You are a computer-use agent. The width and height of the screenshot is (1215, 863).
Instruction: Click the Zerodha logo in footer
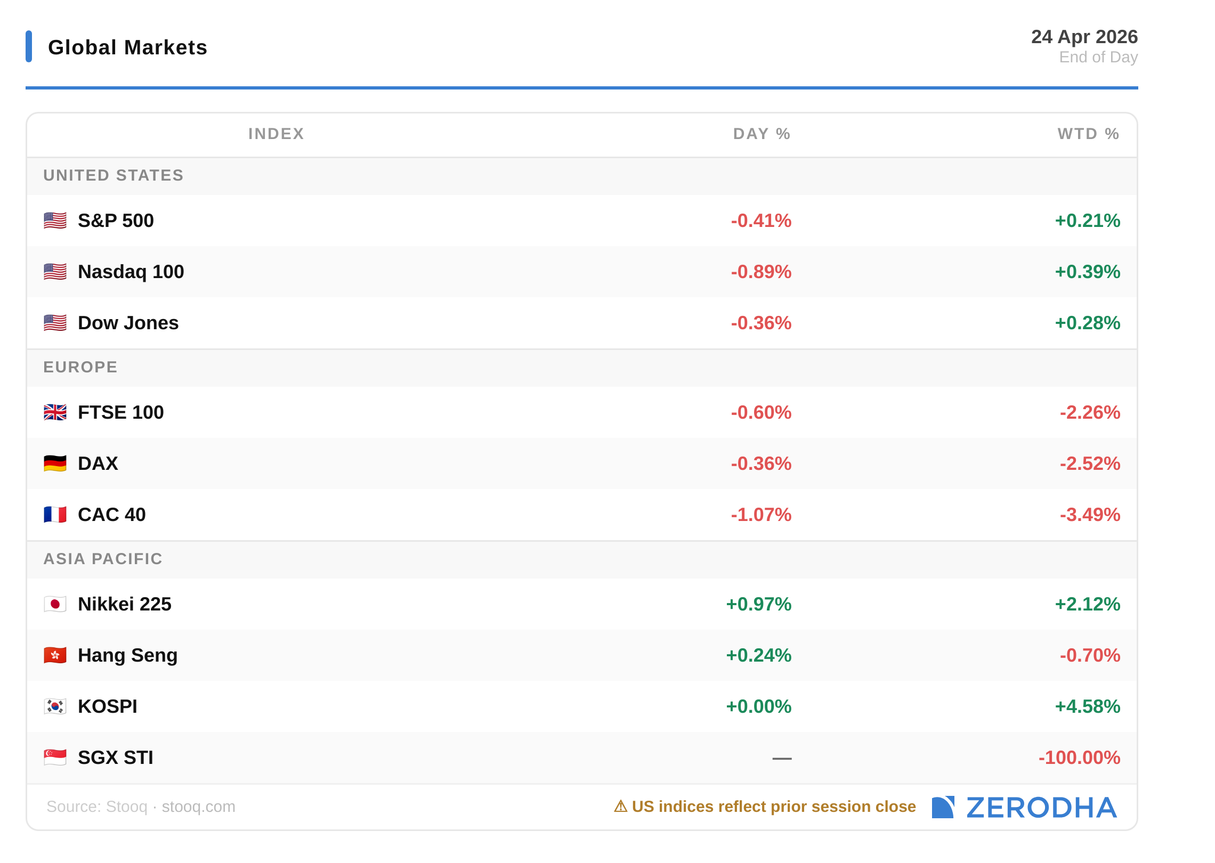(1024, 808)
